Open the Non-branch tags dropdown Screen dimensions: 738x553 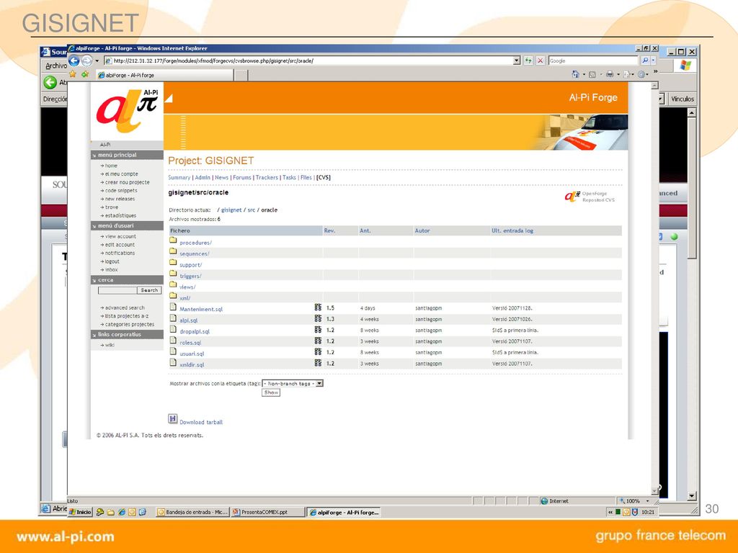pos(293,384)
